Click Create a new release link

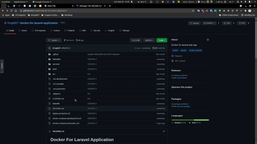click(x=179, y=78)
